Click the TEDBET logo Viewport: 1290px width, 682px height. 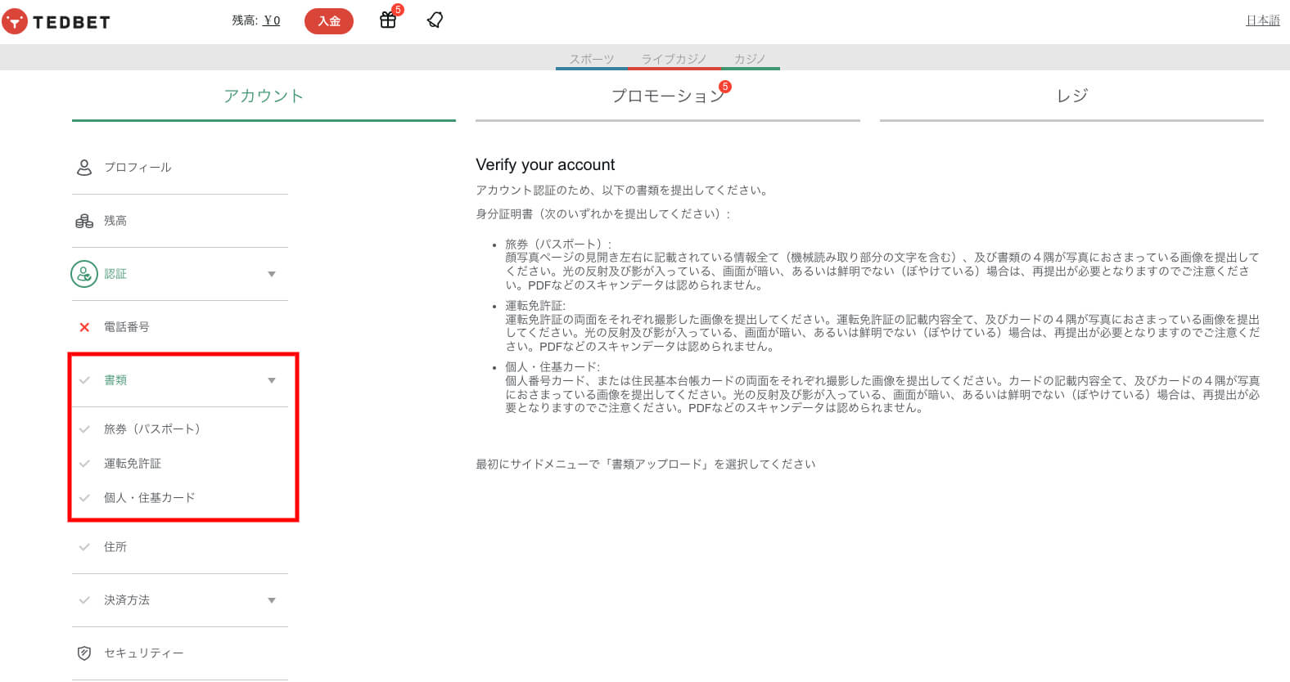point(56,21)
